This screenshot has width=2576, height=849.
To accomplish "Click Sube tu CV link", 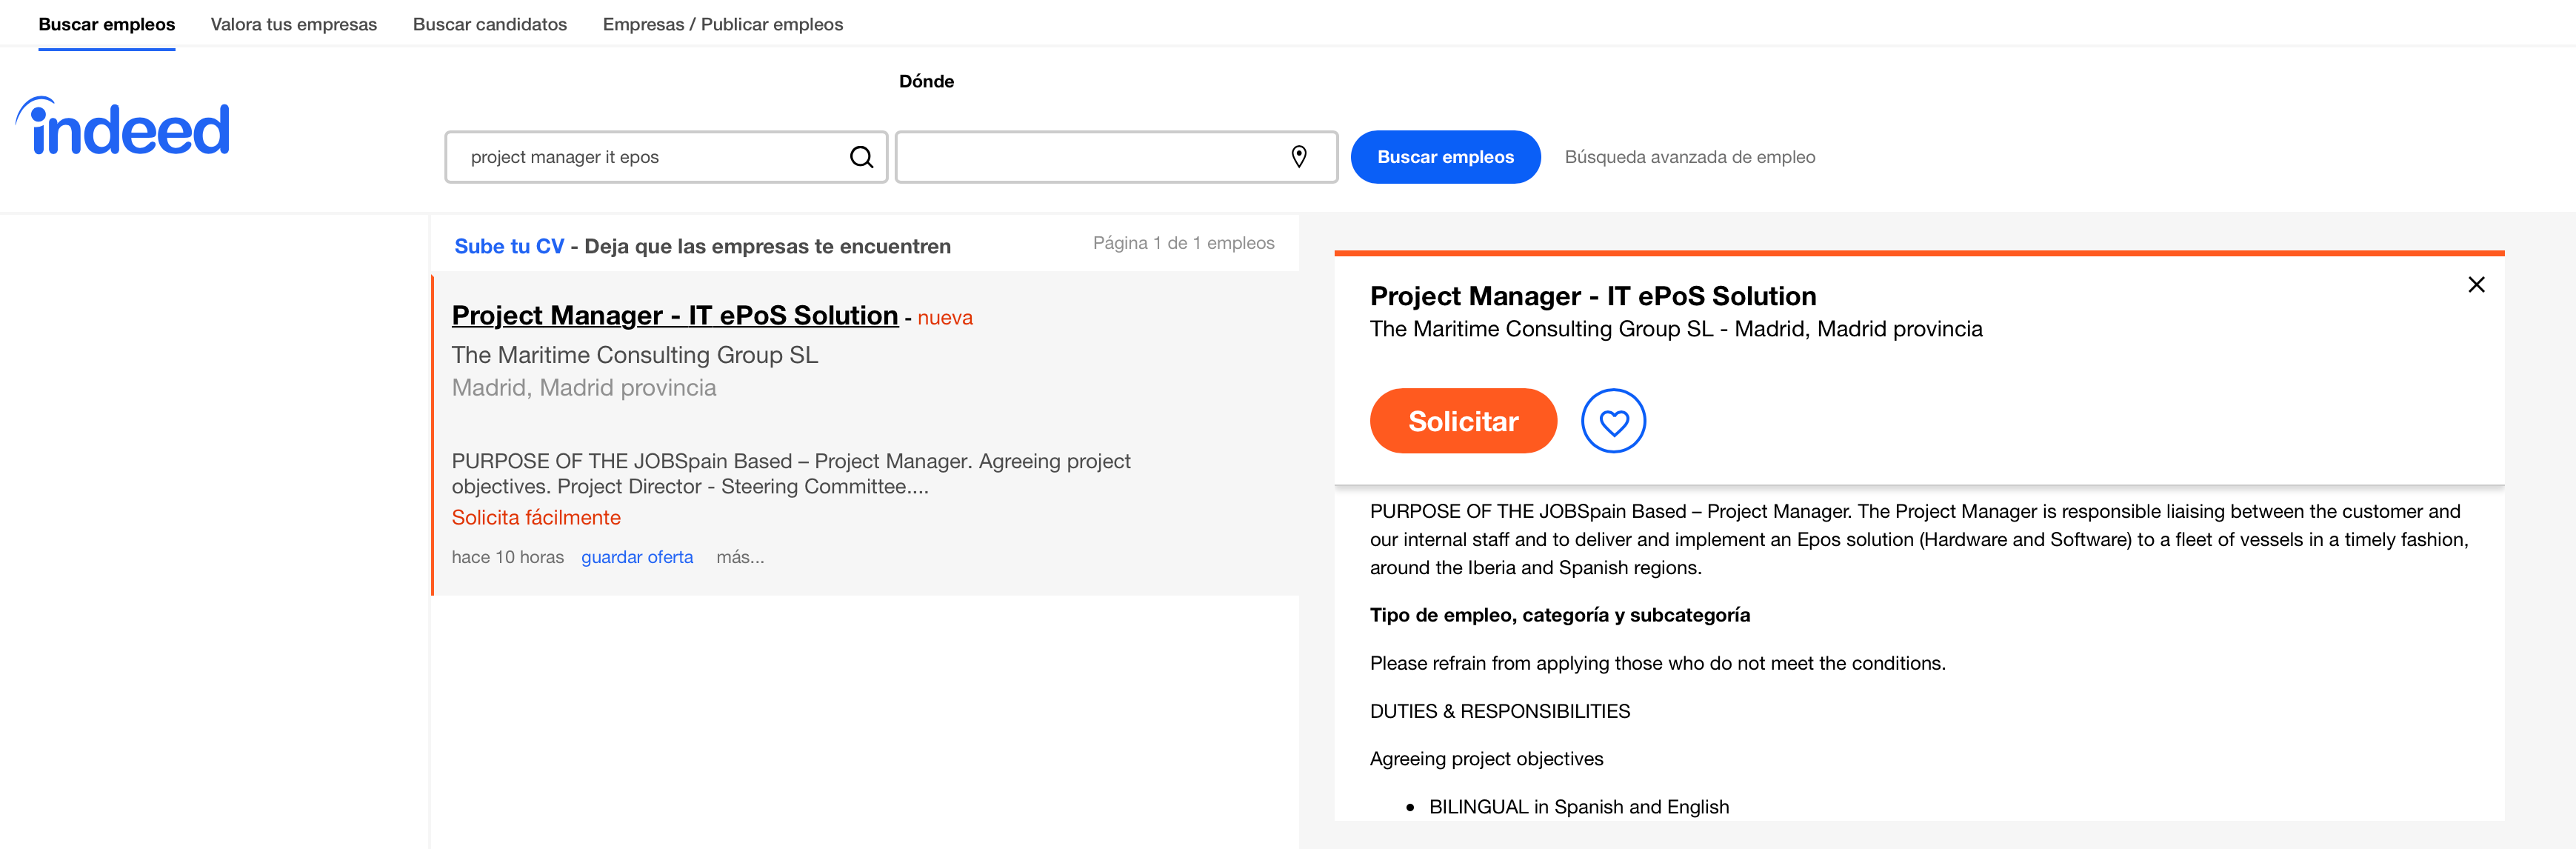I will point(509,246).
